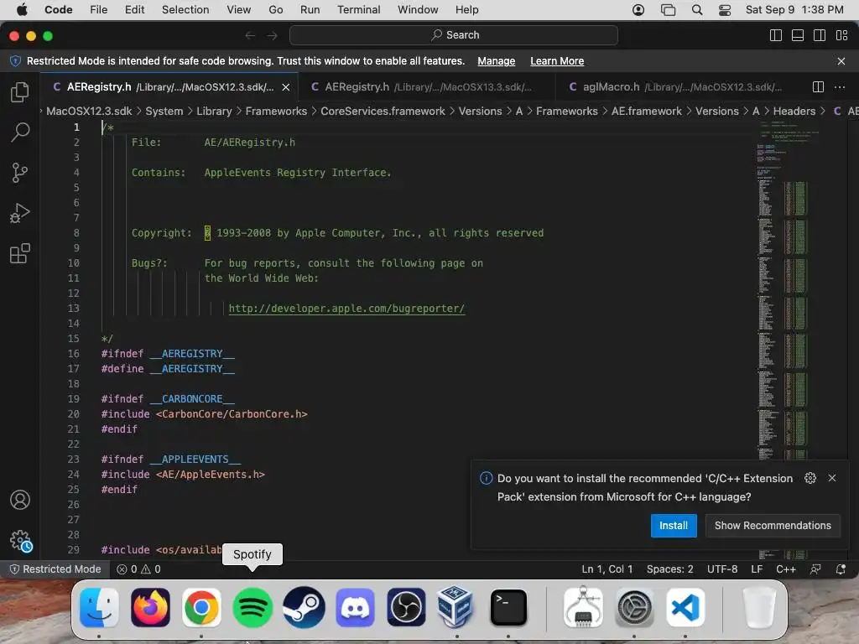Open Finder from the dock
The image size is (859, 644).
click(x=99, y=607)
